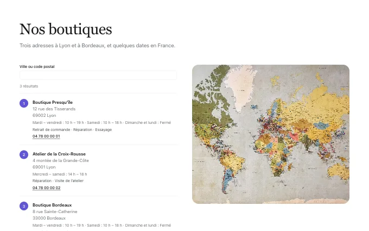
Task: Click the 'Boutique Presqu'île' store name
Action: pyautogui.click(x=53, y=102)
